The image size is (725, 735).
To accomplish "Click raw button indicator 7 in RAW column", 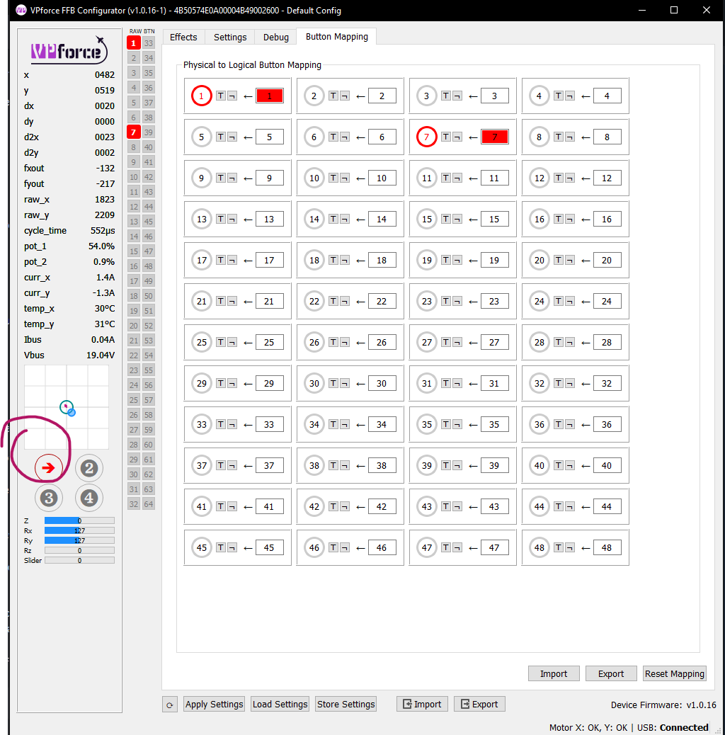I will click(x=134, y=132).
